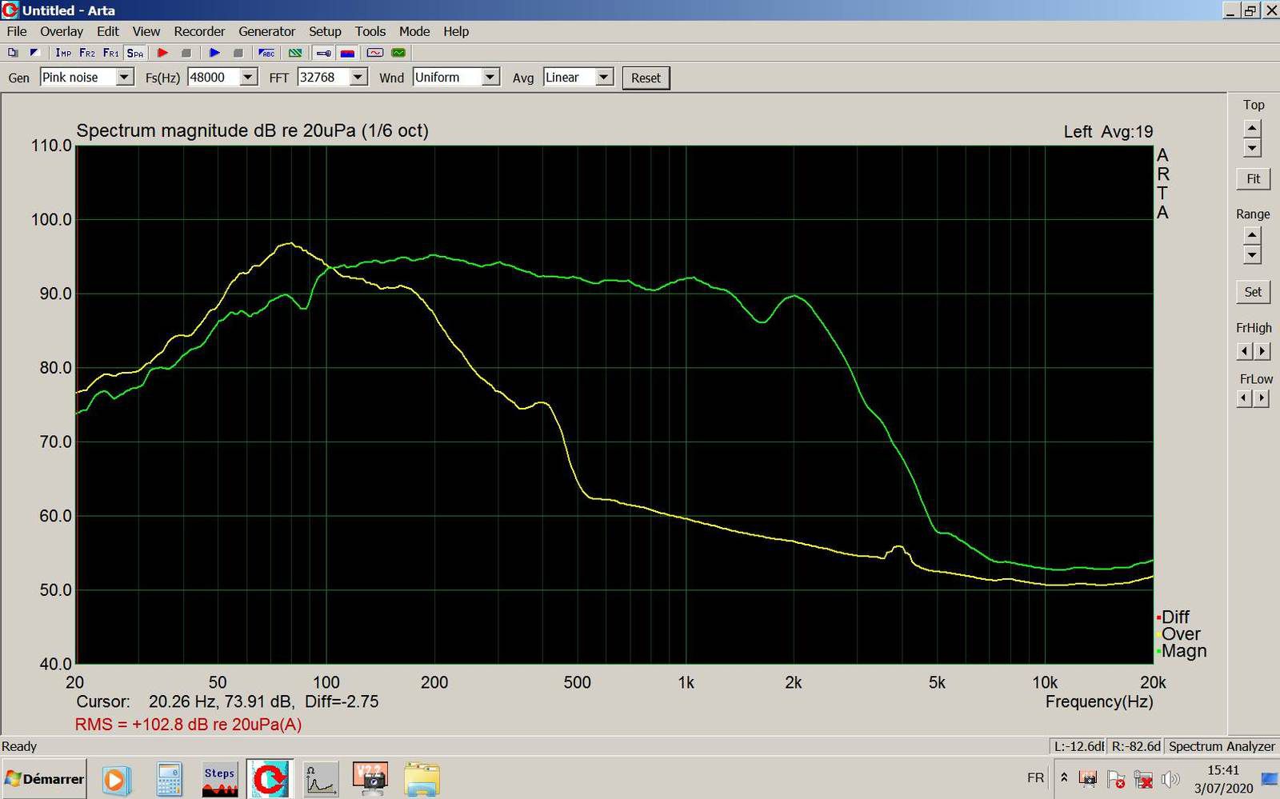Click the Over legend entry
Screen dimensions: 1280x799
(1178, 633)
